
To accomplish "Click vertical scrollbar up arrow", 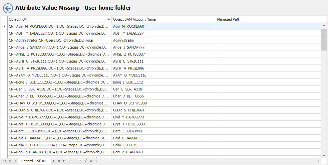I will 324,26.
